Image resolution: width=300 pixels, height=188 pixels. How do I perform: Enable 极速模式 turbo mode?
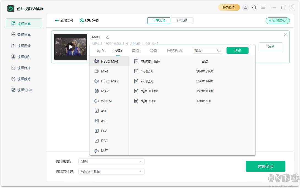pyautogui.click(x=277, y=20)
